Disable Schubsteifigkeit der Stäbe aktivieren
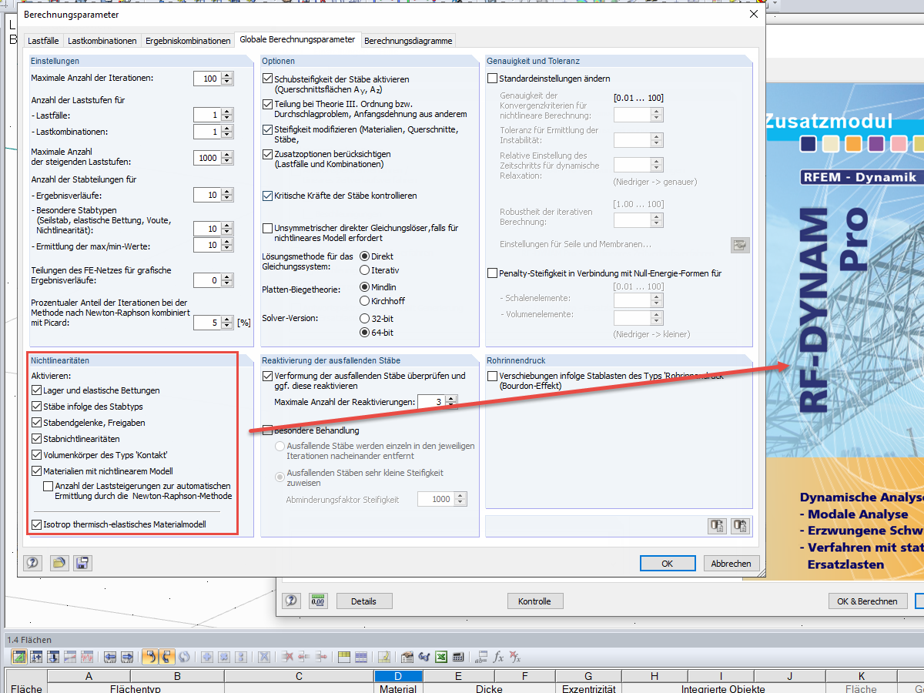 click(268, 78)
